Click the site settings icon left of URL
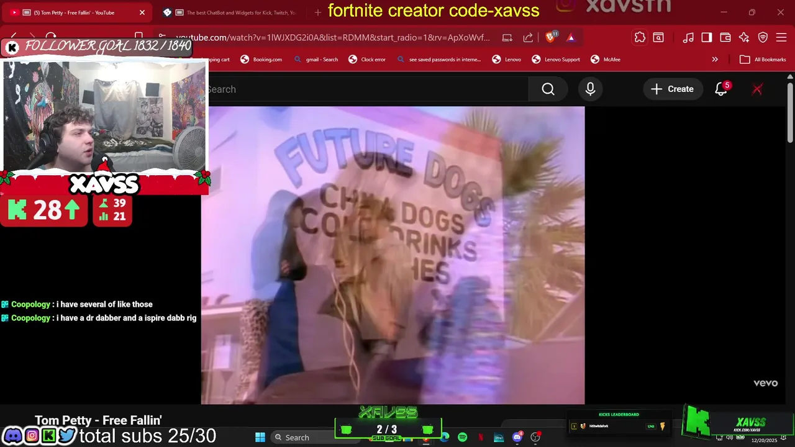Image resolution: width=795 pixels, height=447 pixels. pos(162,37)
